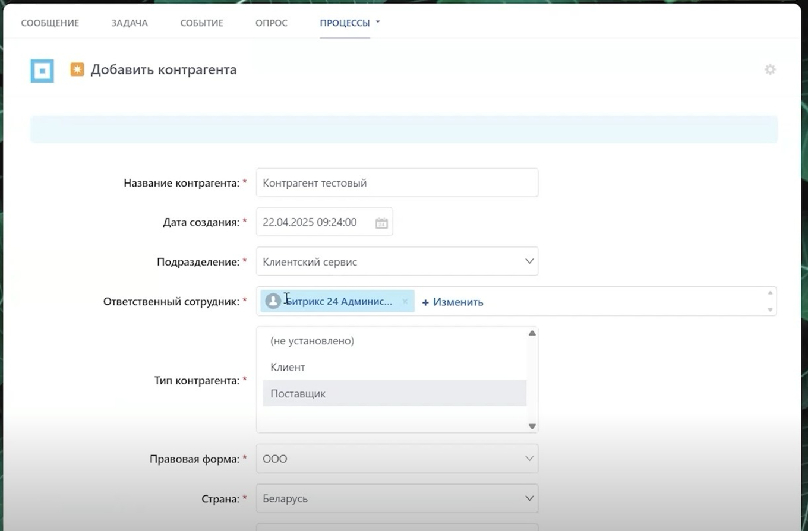Image resolution: width=808 pixels, height=531 pixels.
Task: Click the orange star icon beside title
Action: pyautogui.click(x=77, y=69)
